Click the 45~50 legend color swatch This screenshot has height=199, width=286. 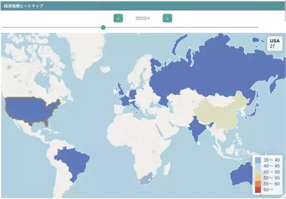pos(258,172)
